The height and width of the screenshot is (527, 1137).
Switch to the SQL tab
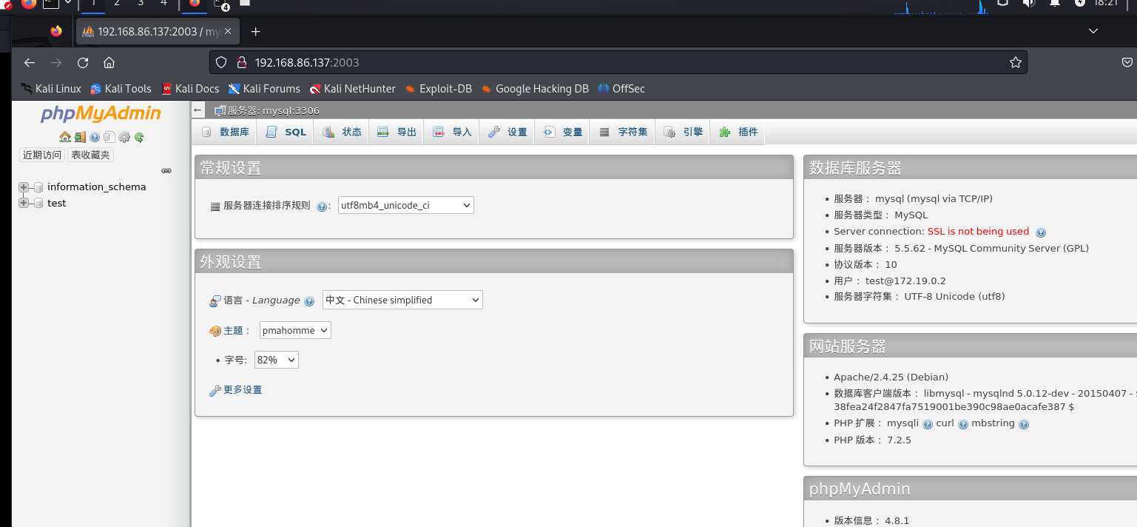coord(286,132)
